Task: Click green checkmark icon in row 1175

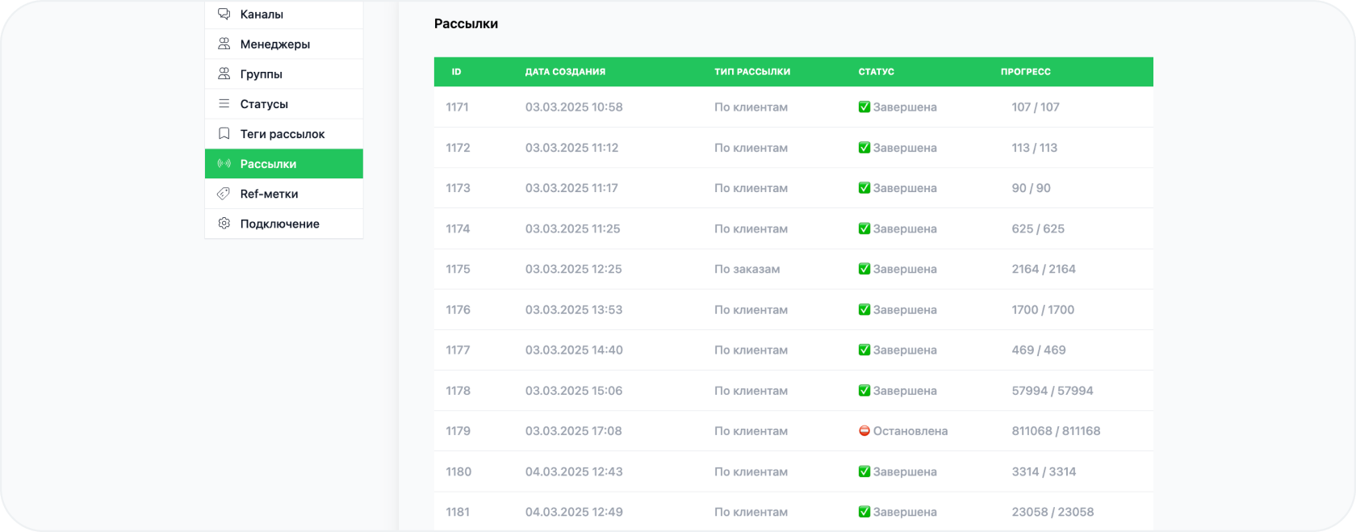Action: click(864, 269)
